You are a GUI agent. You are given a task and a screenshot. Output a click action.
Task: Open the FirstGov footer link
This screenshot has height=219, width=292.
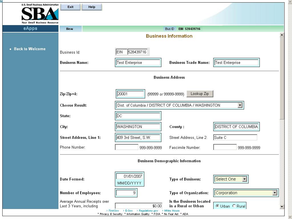click(114, 211)
